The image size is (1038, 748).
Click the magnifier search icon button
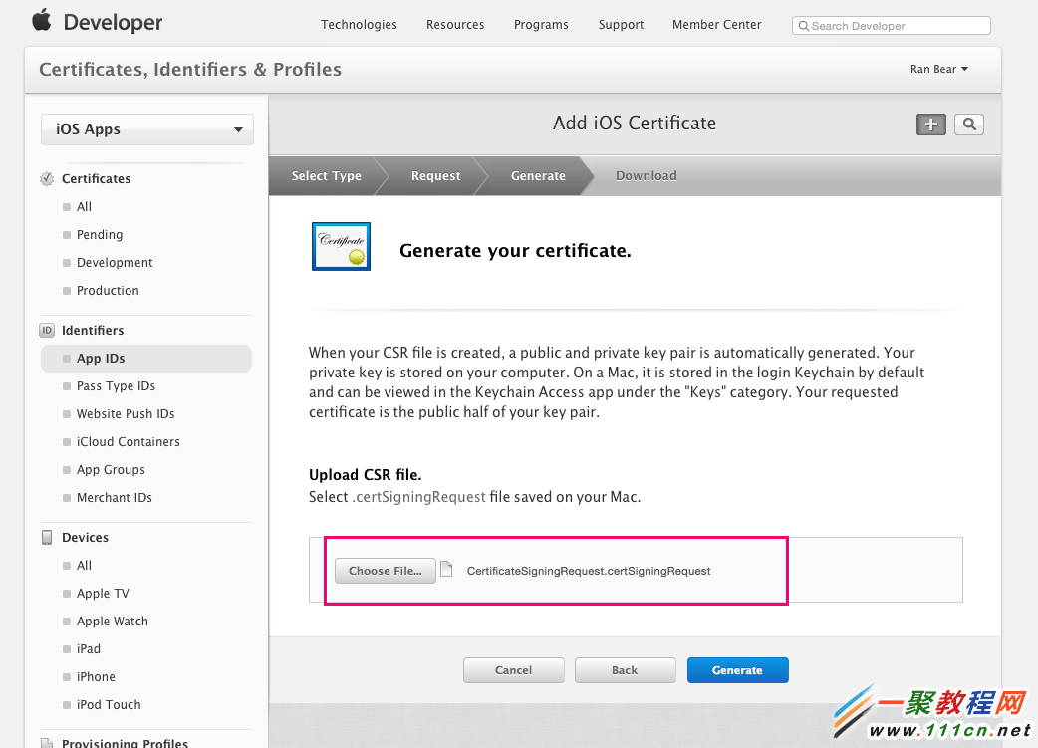point(968,125)
